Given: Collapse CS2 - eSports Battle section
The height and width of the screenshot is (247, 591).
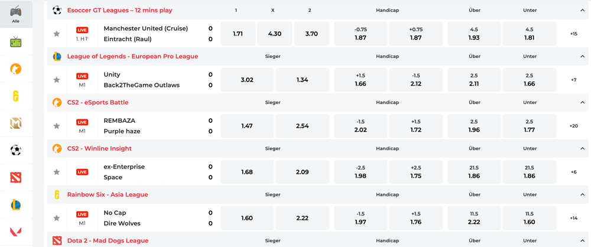Looking at the screenshot, I should (582, 103).
